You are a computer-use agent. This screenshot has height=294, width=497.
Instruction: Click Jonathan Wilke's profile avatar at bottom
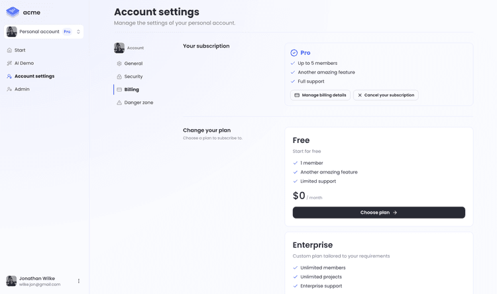pos(11,281)
